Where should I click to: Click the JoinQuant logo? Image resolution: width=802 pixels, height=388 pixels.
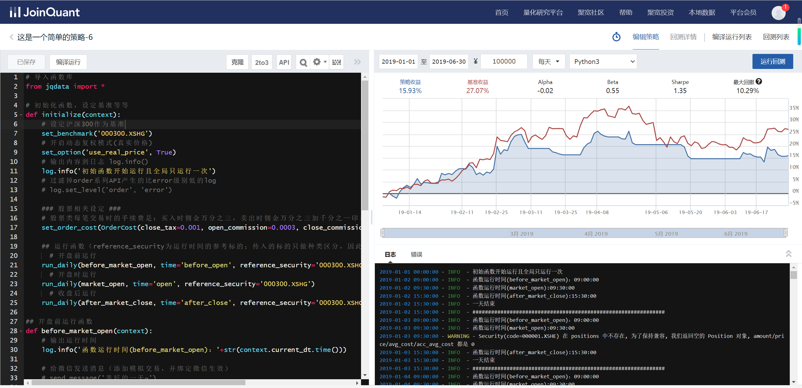pos(44,12)
